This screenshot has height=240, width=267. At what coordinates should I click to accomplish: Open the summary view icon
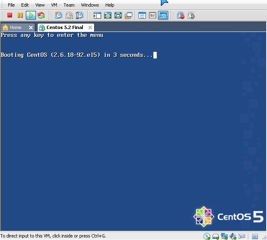(x=142, y=15)
